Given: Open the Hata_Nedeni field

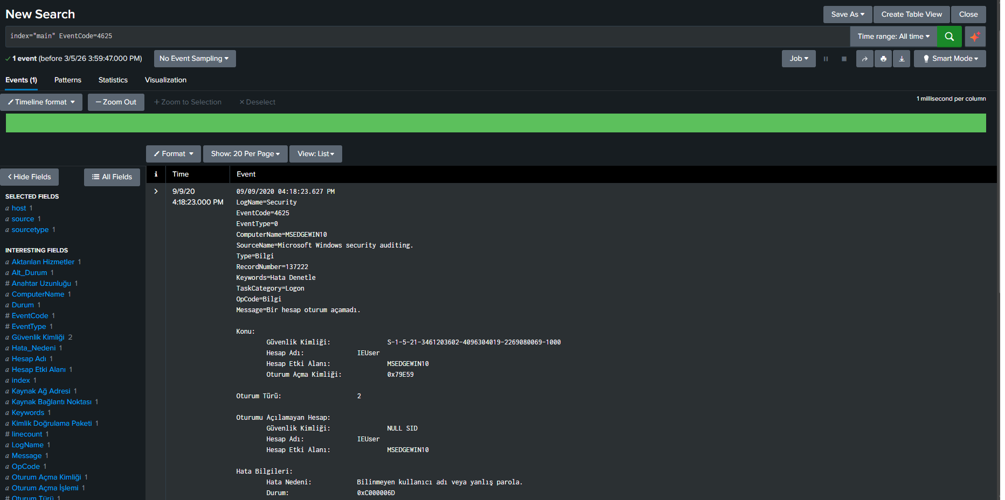Looking at the screenshot, I should click(x=34, y=348).
